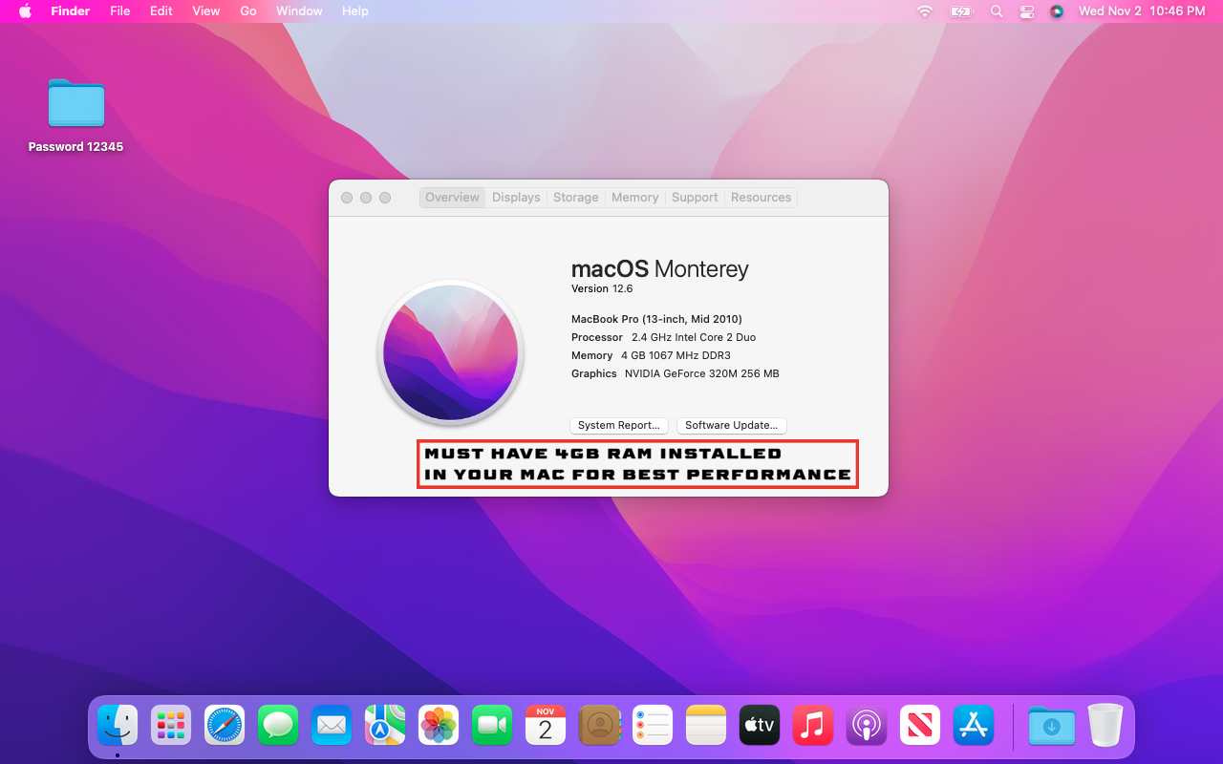The width and height of the screenshot is (1223, 764).
Task: Switch to the Storage tab
Action: pos(575,198)
